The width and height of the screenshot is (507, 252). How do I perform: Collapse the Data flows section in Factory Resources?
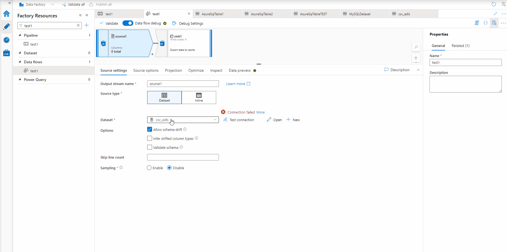pyautogui.click(x=20, y=62)
